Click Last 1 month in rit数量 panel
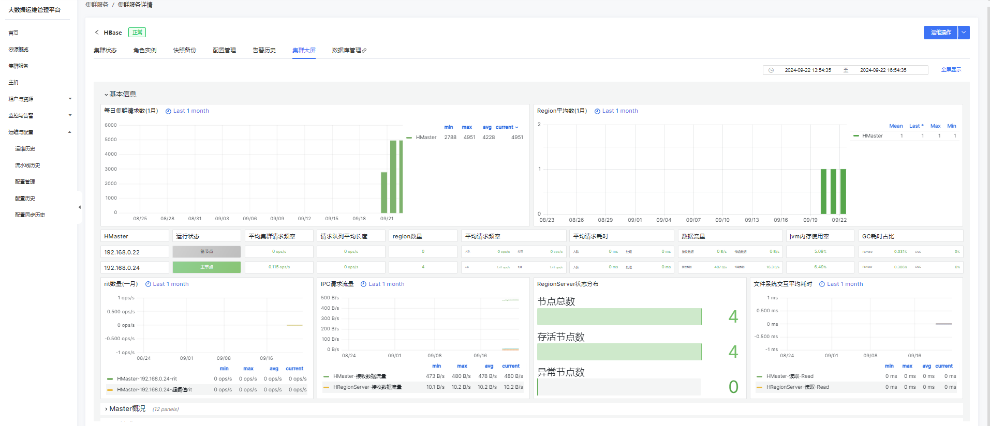990x426 pixels. (x=171, y=284)
